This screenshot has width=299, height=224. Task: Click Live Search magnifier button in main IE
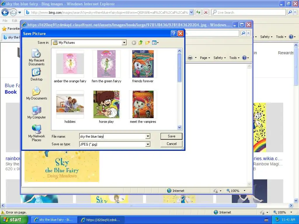click(x=290, y=12)
